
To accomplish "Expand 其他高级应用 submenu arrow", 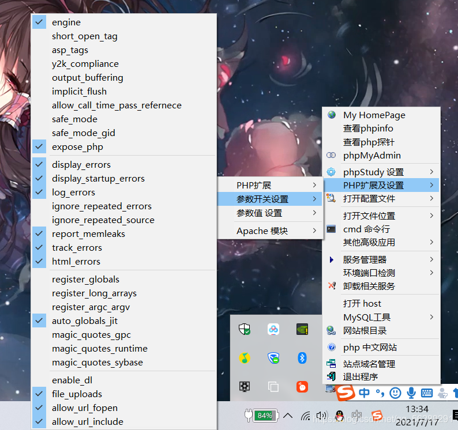I will [x=431, y=242].
